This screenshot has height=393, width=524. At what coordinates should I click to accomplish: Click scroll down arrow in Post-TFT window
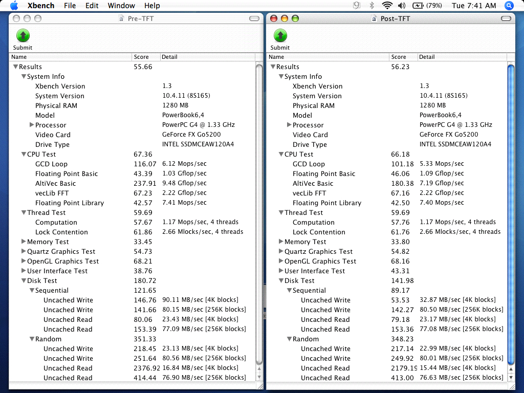[511, 377]
